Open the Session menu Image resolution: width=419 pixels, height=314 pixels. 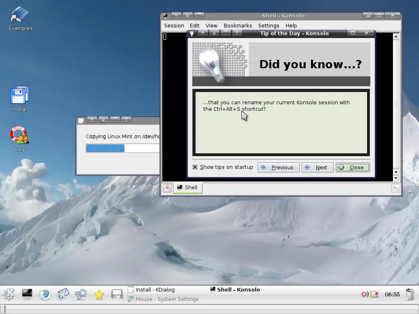pos(174,26)
